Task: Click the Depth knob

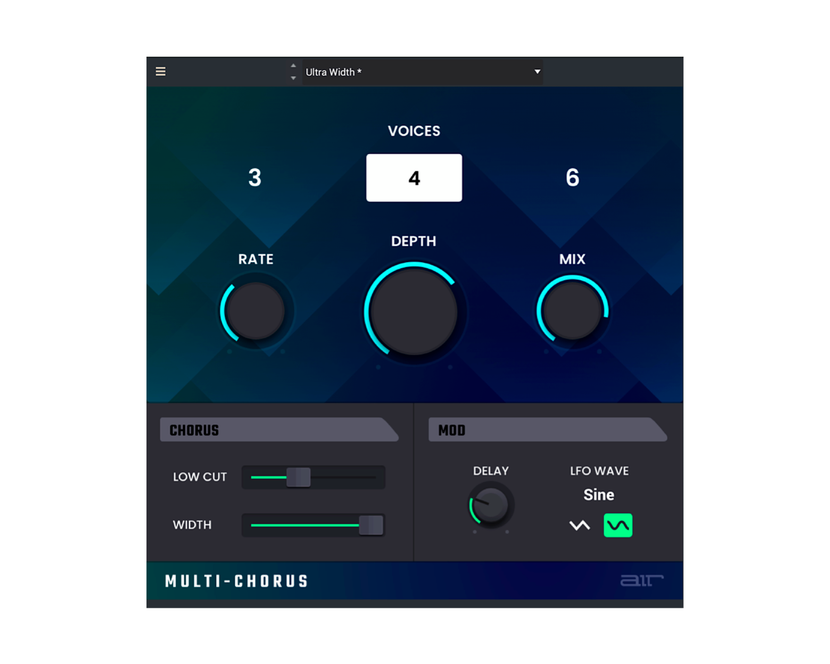Action: tap(414, 312)
